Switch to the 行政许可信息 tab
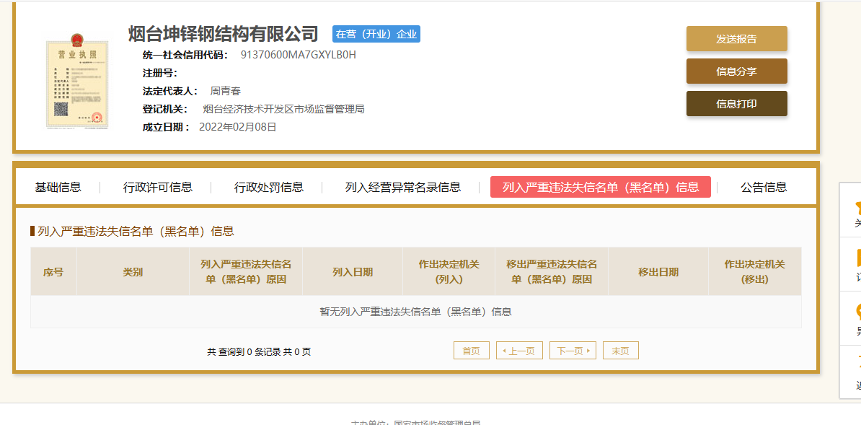This screenshot has height=425, width=861. coord(158,187)
